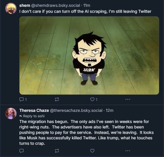164x157 pixels.
Task: Repost Theresa Chaze's post
Action: [x=57, y=150]
